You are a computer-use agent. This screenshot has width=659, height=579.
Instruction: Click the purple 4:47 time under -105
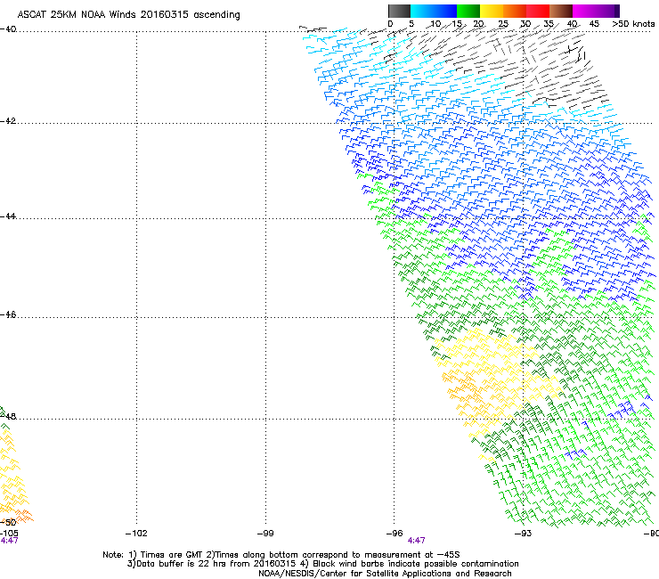pos(9,541)
